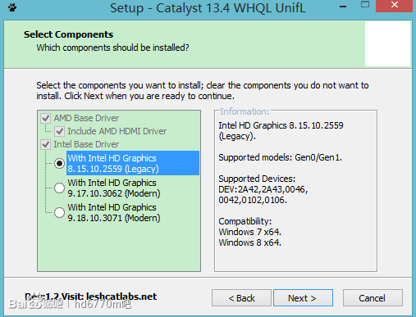Click 'Compatibility:' label in Information
Image resolution: width=416 pixels, height=317 pixels.
click(x=245, y=221)
